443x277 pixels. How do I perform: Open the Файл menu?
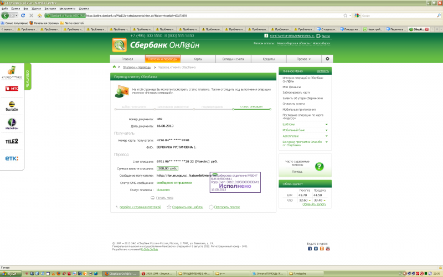click(4, 8)
